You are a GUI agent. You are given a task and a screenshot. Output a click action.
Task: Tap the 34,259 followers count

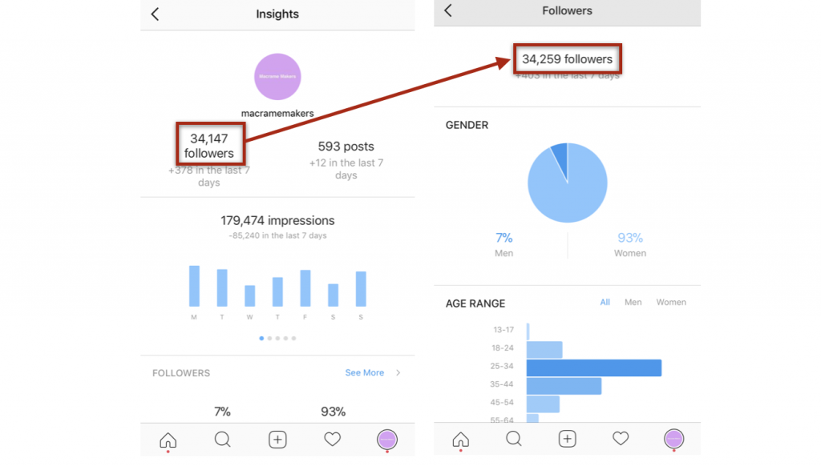click(567, 59)
